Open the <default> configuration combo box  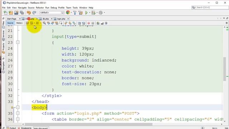click(52, 13)
